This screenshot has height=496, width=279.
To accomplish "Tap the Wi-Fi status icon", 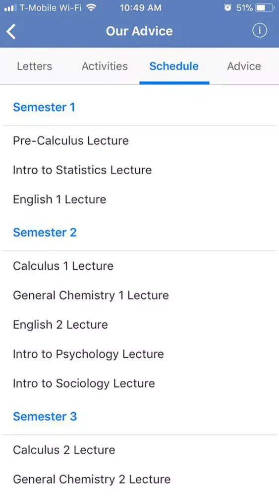I will click(91, 7).
